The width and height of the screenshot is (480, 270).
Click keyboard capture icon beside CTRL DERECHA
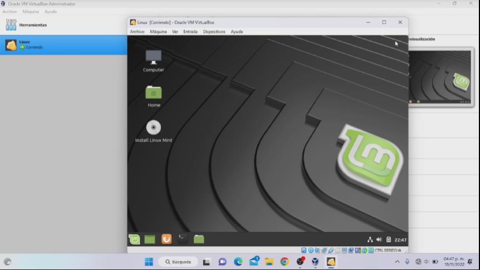pos(371,251)
